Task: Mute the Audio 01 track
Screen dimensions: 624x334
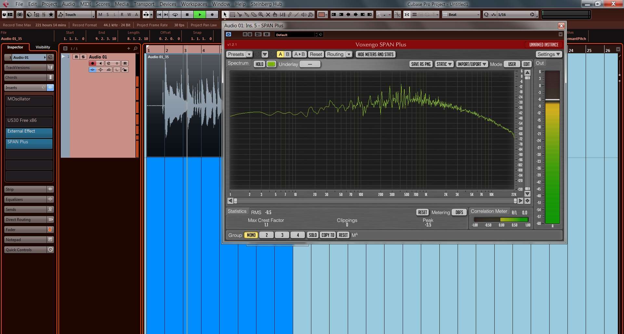Action: (x=76, y=57)
